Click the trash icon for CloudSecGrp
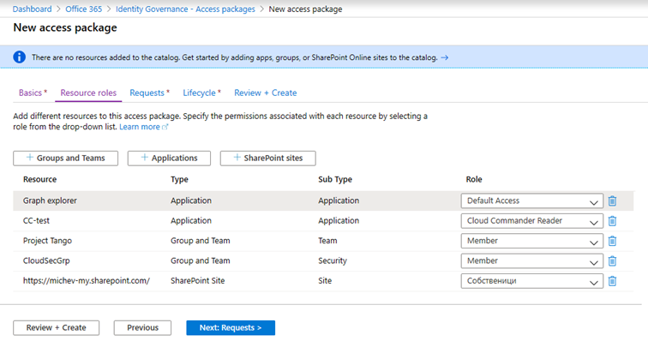The image size is (648, 341). (612, 261)
